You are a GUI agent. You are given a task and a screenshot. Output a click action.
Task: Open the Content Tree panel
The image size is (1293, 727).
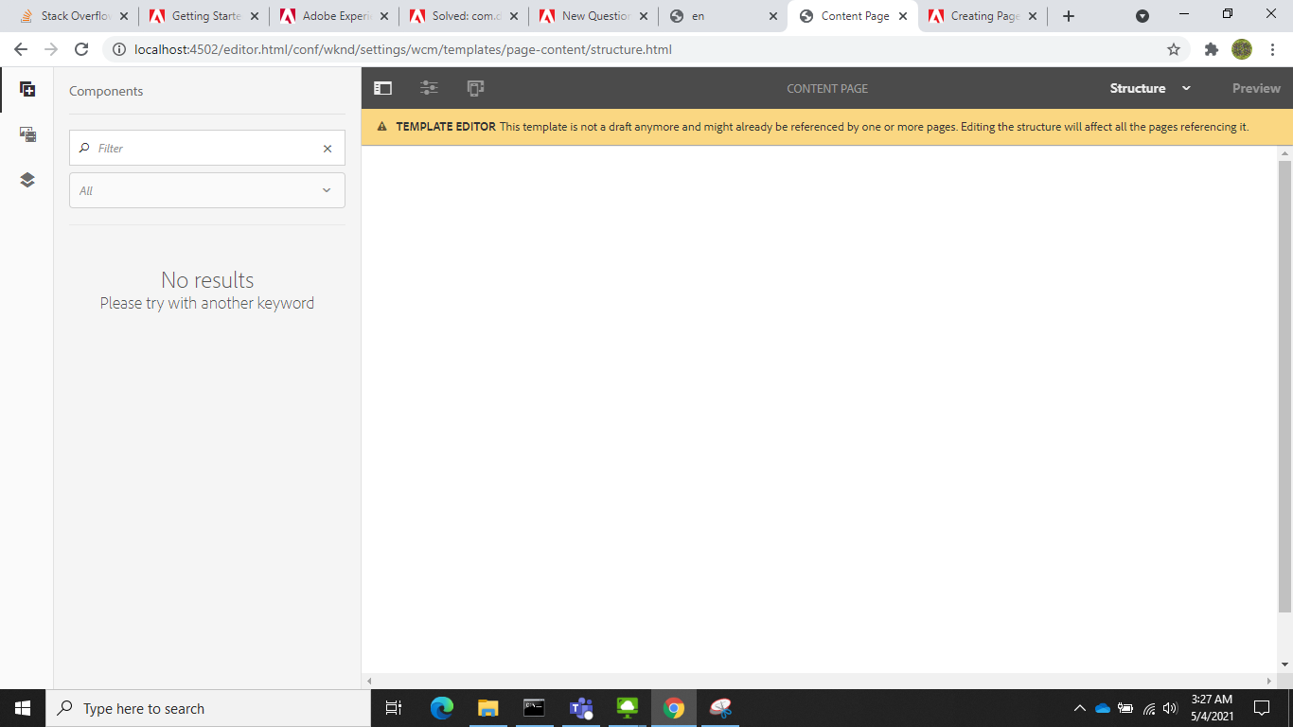point(27,179)
